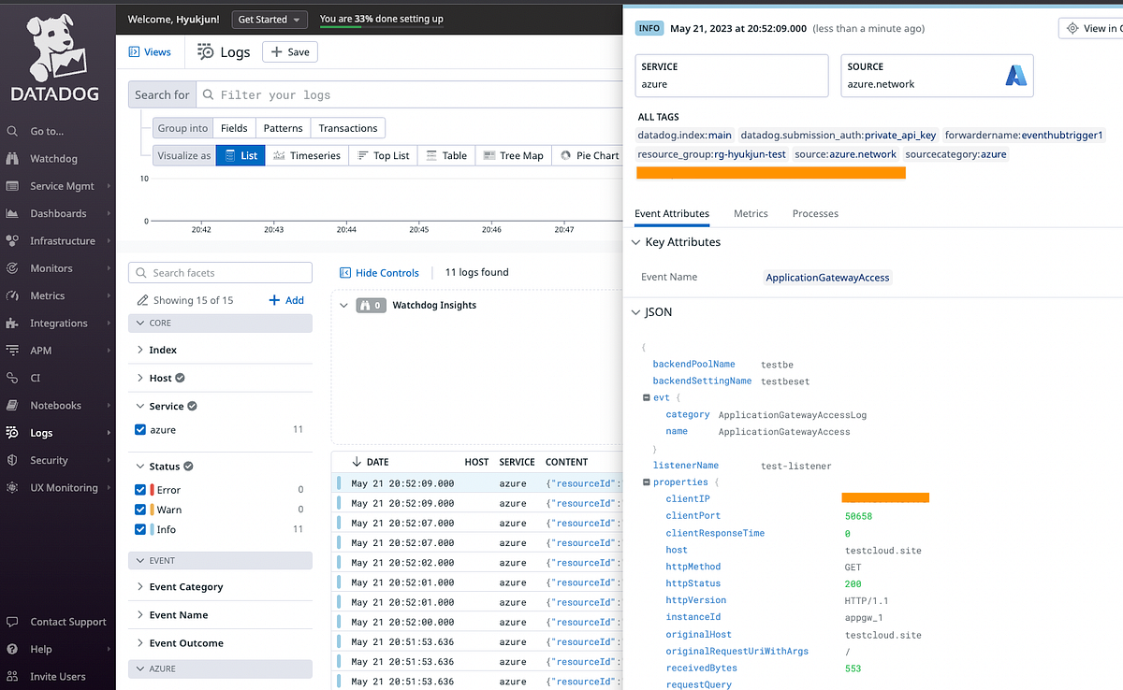
Task: Switch to the Processes tab
Action: click(x=814, y=213)
